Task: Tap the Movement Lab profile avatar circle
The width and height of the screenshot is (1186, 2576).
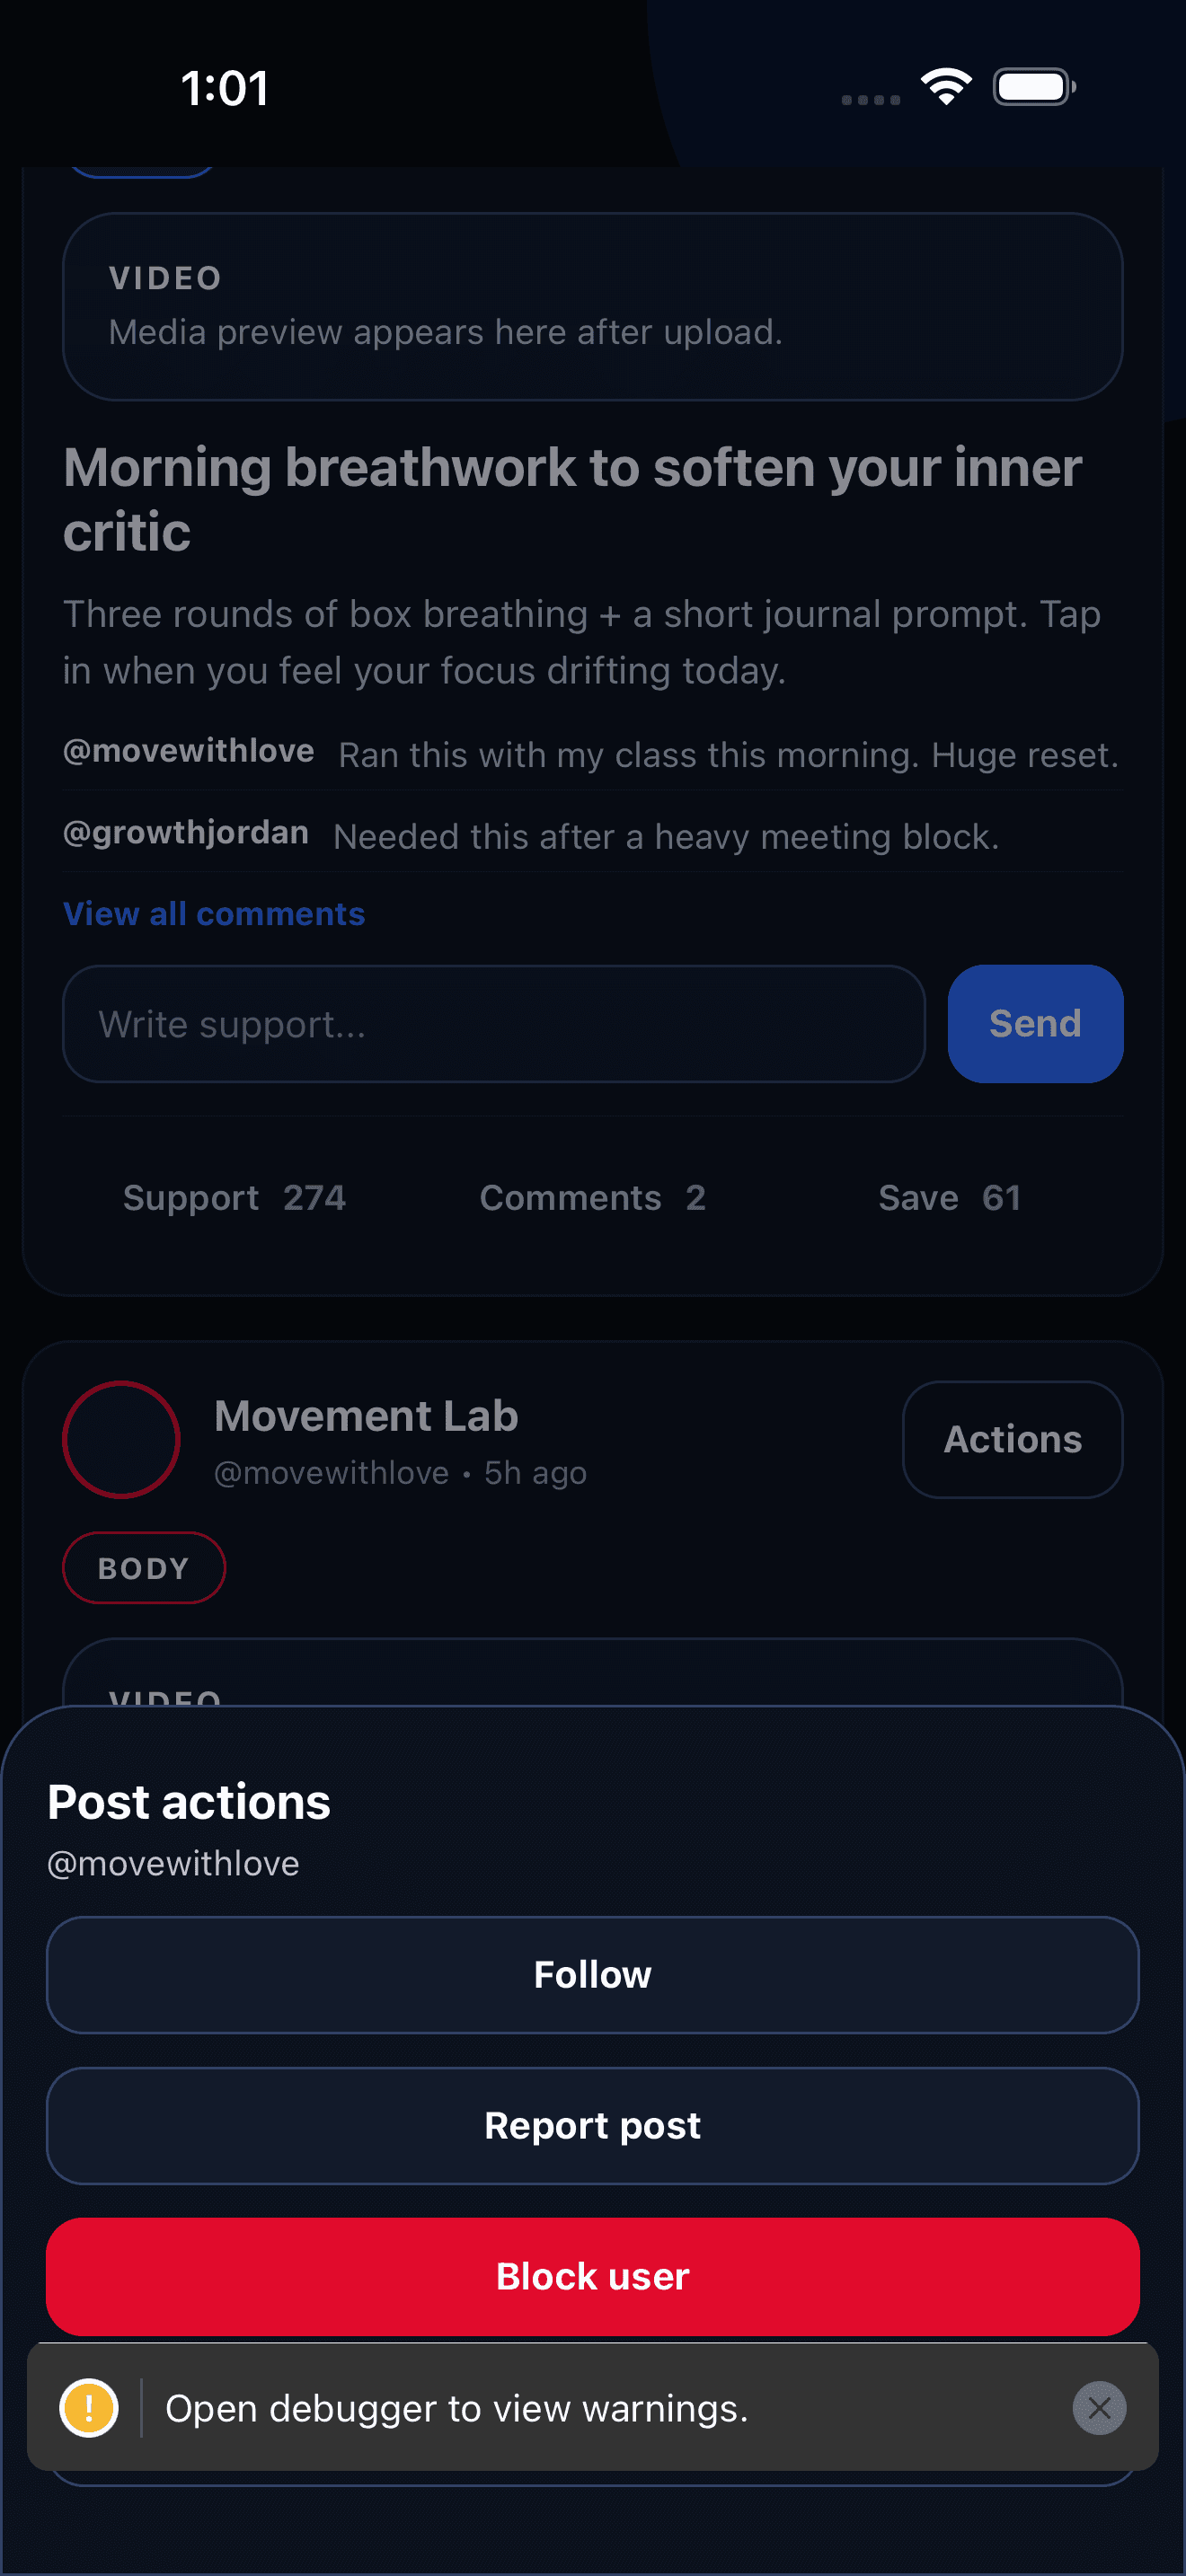Action: click(120, 1440)
